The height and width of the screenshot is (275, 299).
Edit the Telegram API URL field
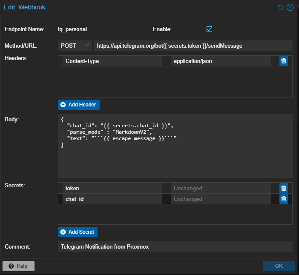pos(193,46)
